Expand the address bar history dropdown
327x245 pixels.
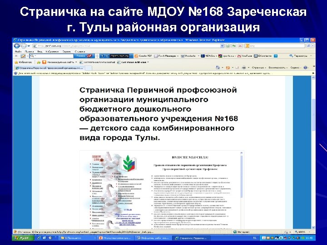[222, 46]
